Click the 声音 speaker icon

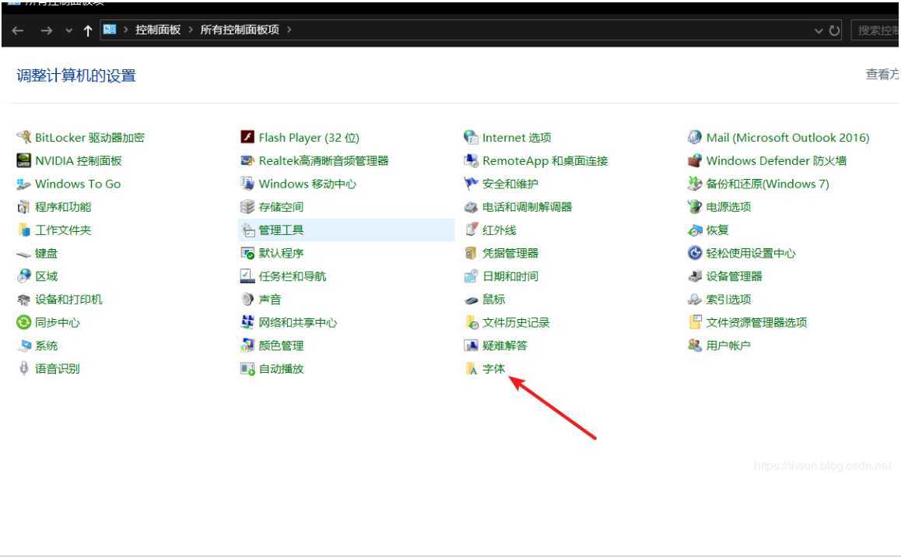tap(247, 300)
